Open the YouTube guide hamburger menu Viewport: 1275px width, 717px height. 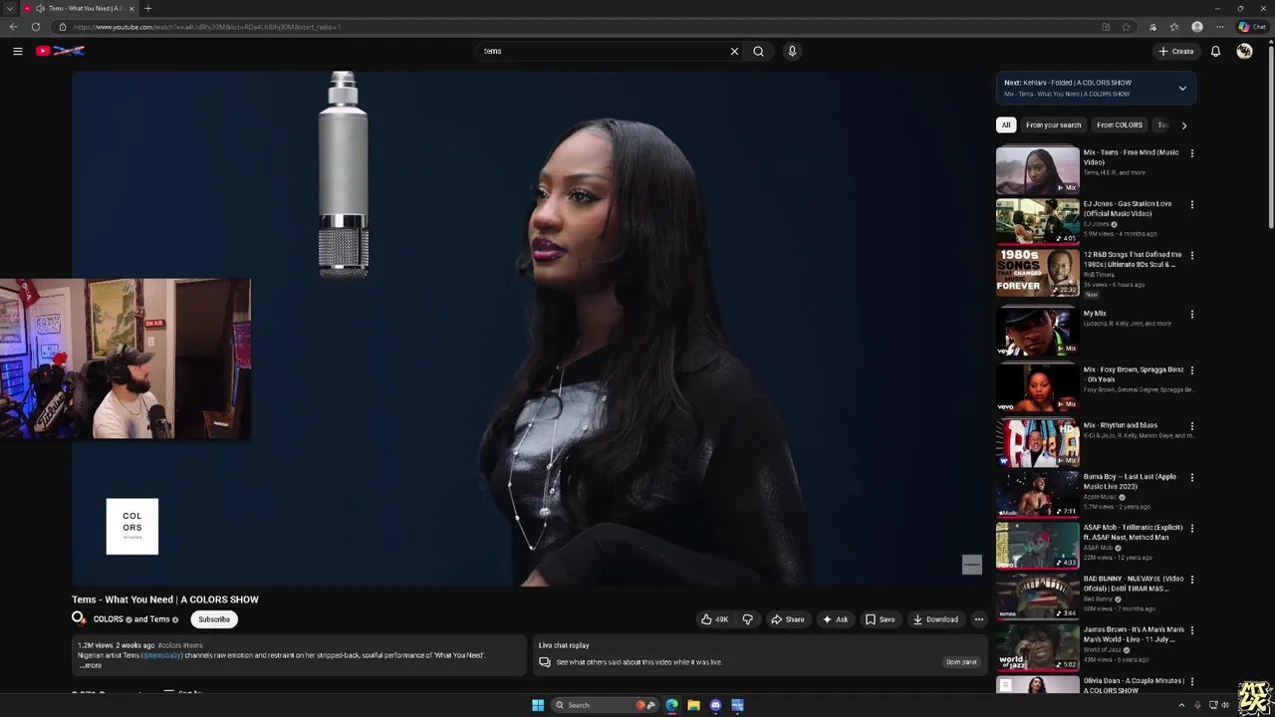click(17, 51)
